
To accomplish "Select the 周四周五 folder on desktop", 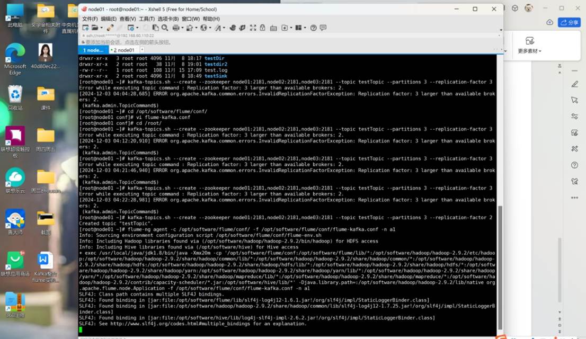I will coord(46,139).
